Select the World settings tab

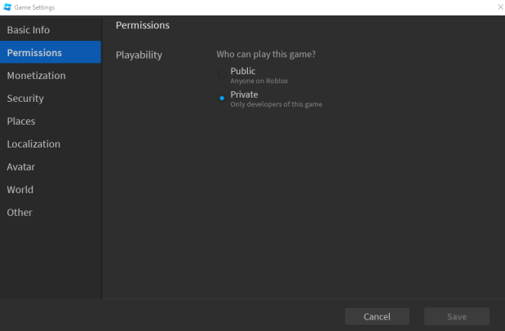pos(51,190)
